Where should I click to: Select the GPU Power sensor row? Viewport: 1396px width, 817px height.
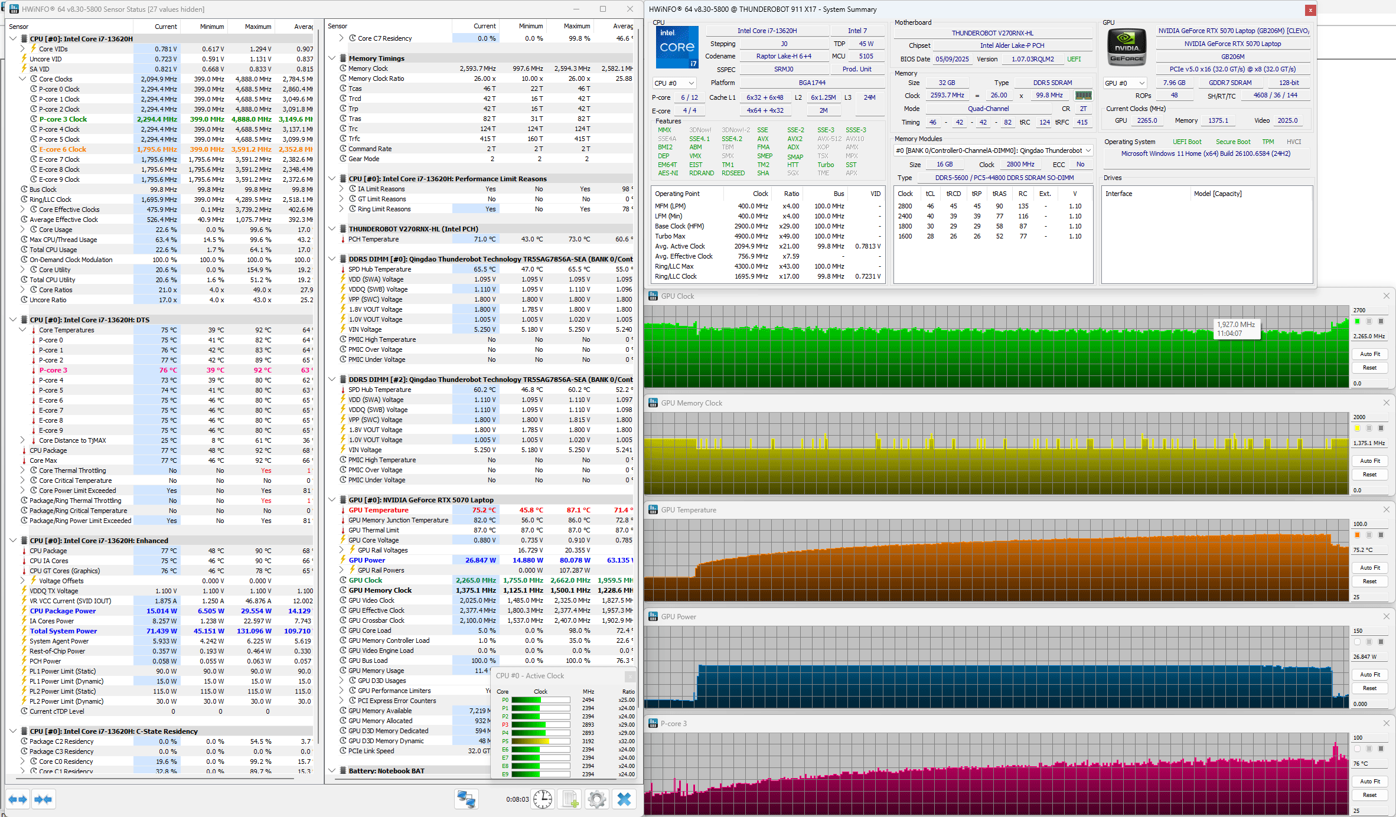(367, 560)
